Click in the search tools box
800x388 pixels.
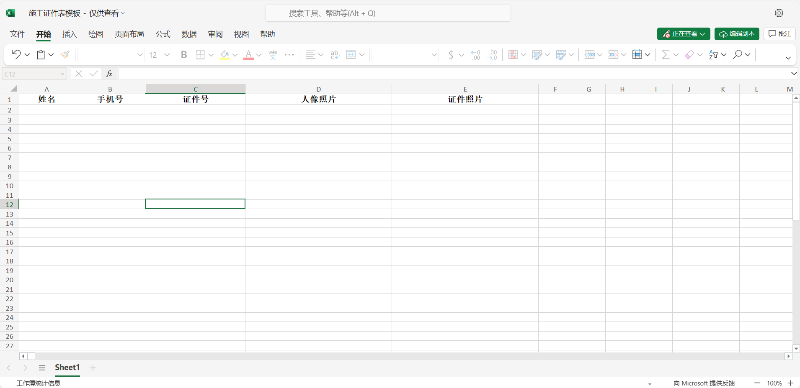[x=388, y=13]
